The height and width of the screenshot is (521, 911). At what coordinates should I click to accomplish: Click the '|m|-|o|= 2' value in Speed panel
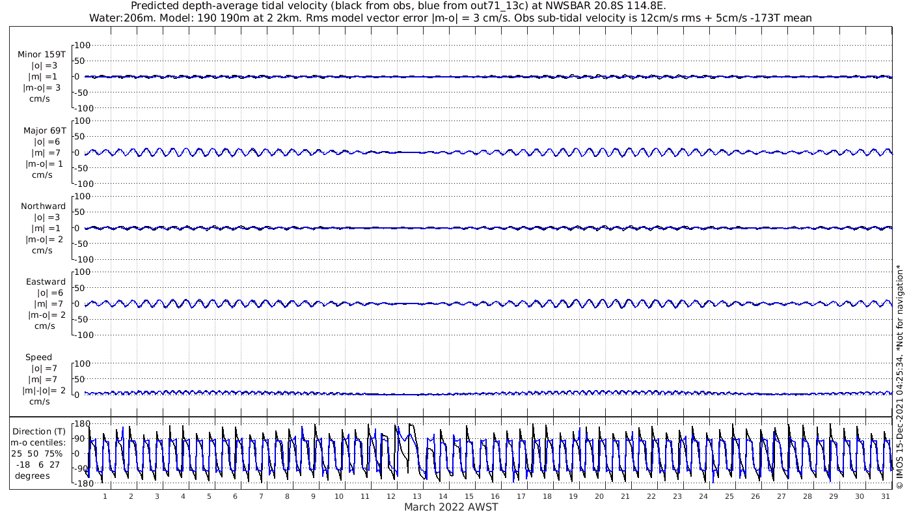[x=43, y=390]
